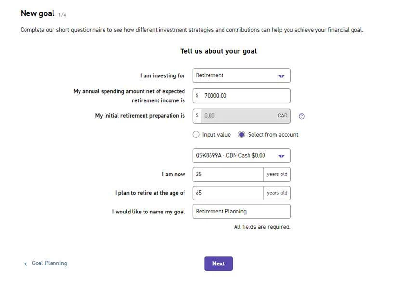This screenshot has width=407, height=300.
Task: Click the dollar sign in annual spending field
Action: coord(197,96)
